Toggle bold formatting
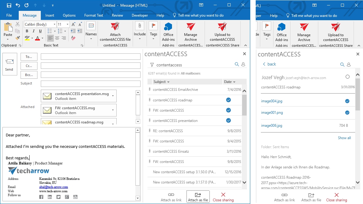Screen dimensions: 363x204 (x=27, y=31)
